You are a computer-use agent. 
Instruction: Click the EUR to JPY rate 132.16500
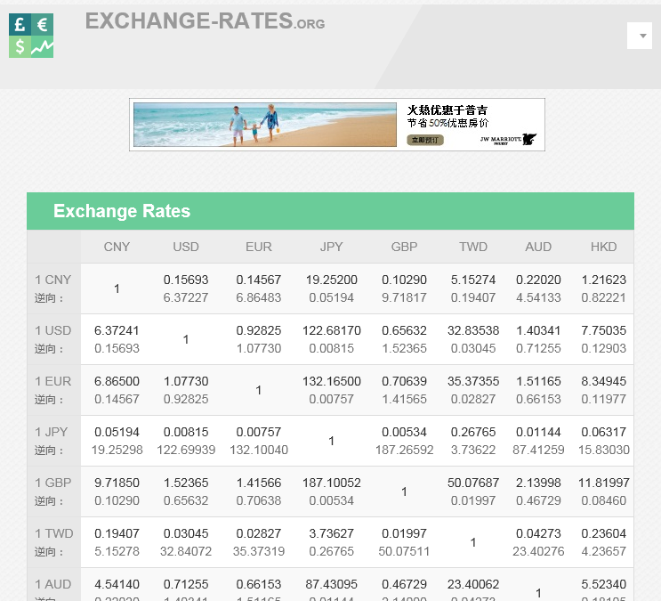[x=331, y=381]
